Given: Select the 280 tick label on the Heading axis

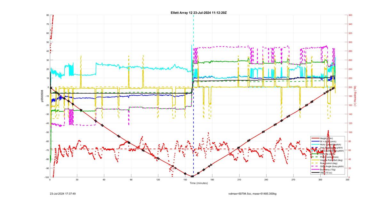Looking at the screenshot, I should 351,51.
